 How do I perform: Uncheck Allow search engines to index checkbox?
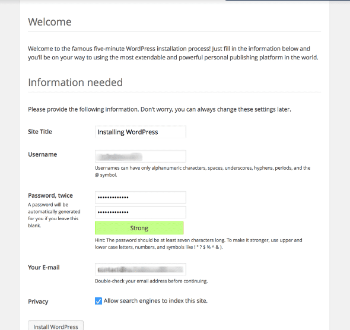click(x=98, y=301)
